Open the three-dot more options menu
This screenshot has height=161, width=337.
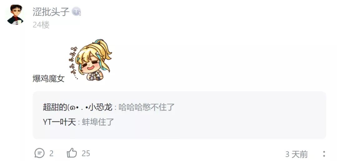point(324,154)
